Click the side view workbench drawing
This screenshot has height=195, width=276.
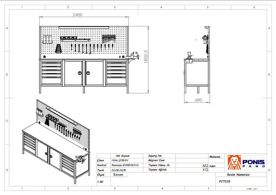coord(197,71)
